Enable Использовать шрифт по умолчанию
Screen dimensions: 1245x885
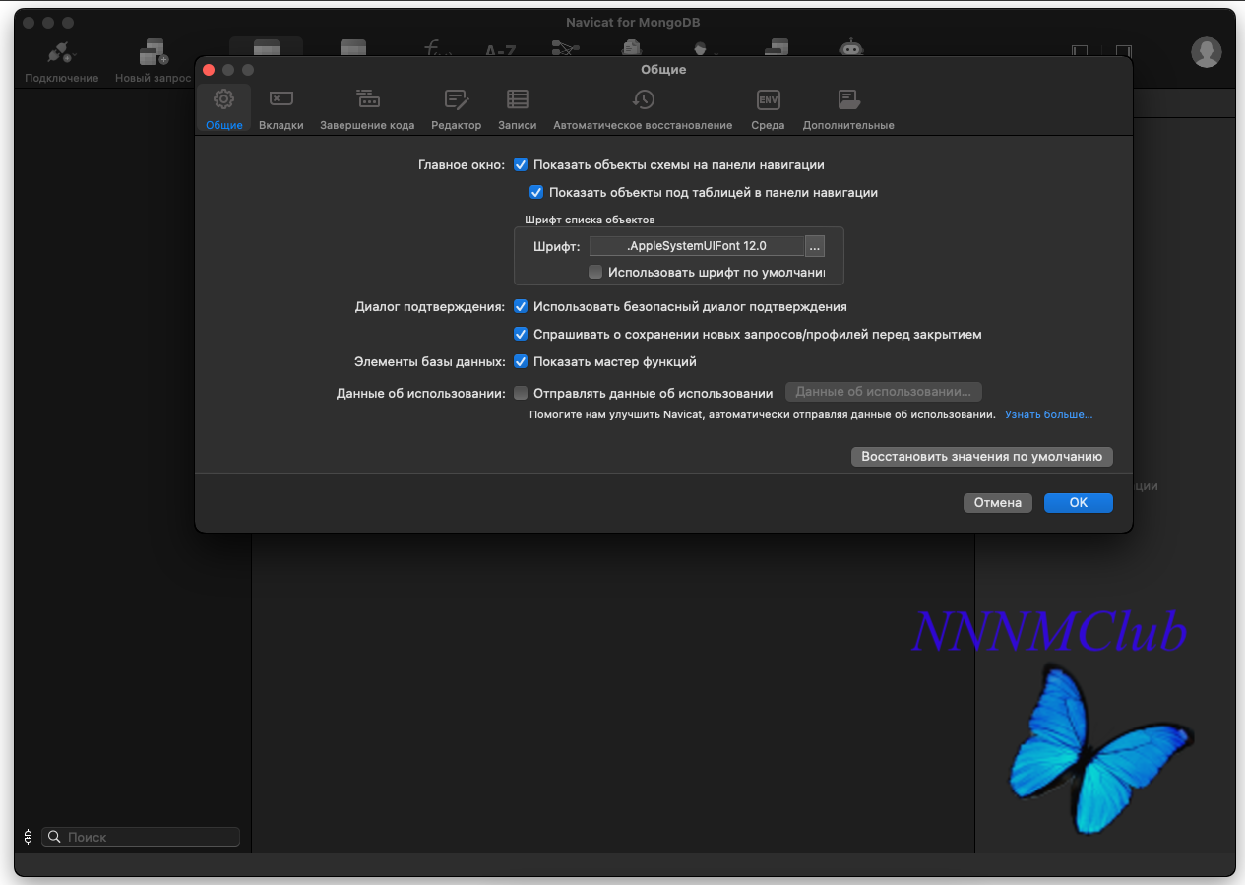click(595, 272)
